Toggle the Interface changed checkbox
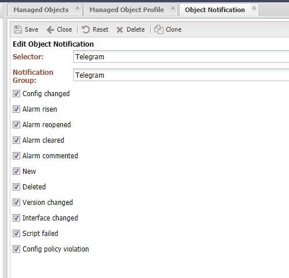The width and height of the screenshot is (289, 278). 16,218
